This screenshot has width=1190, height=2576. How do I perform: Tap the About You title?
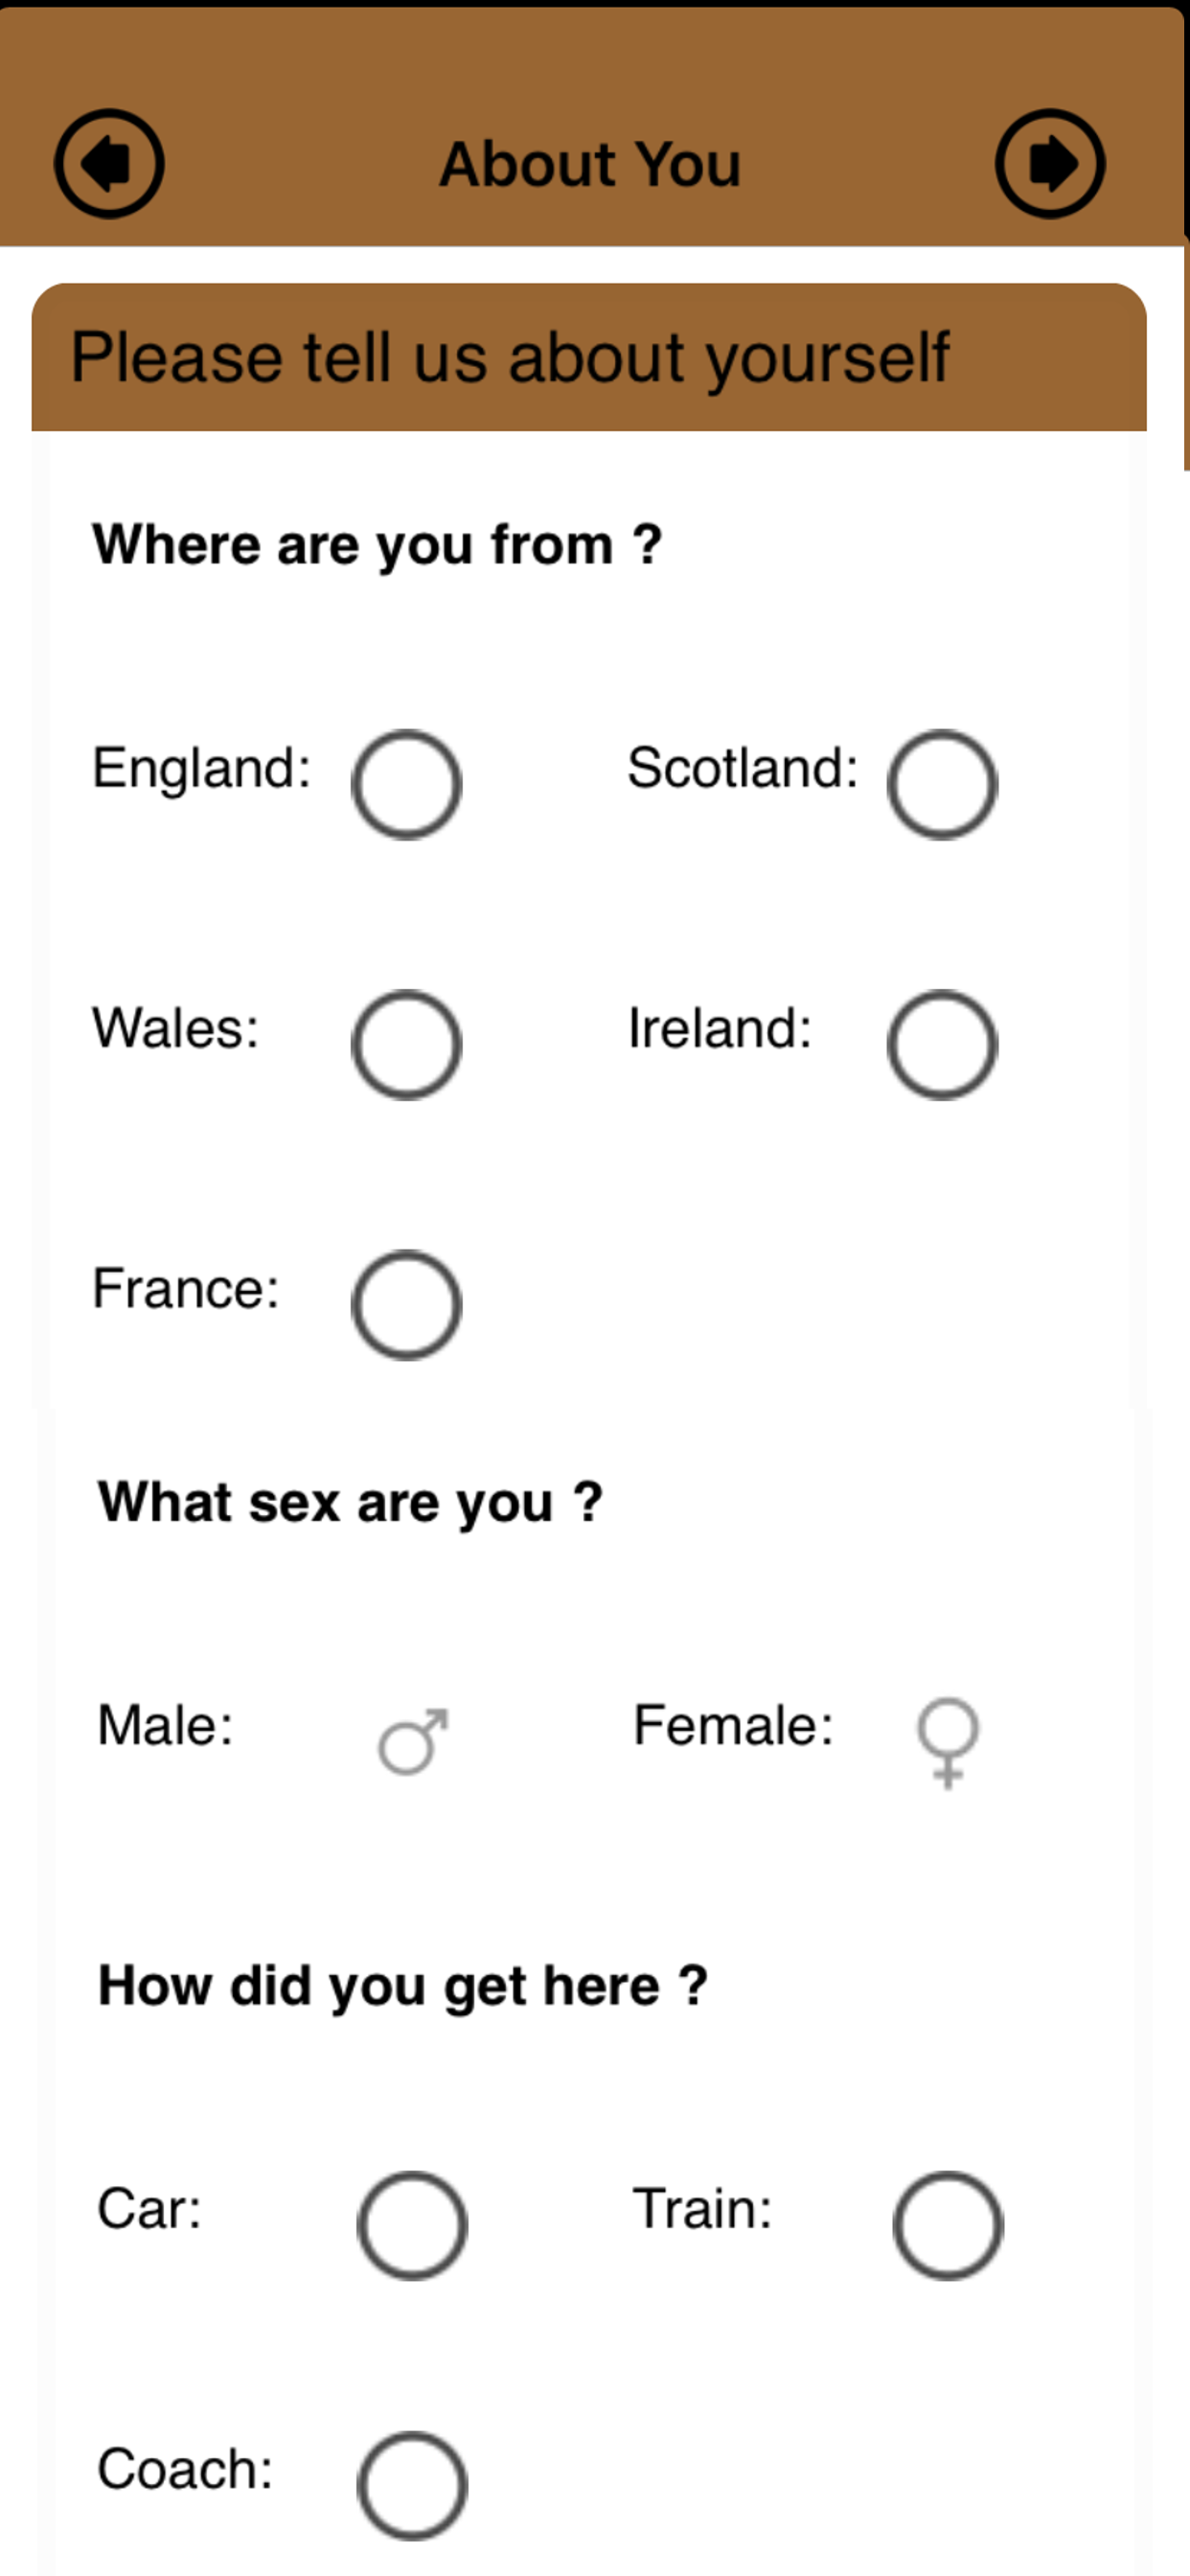590,164
